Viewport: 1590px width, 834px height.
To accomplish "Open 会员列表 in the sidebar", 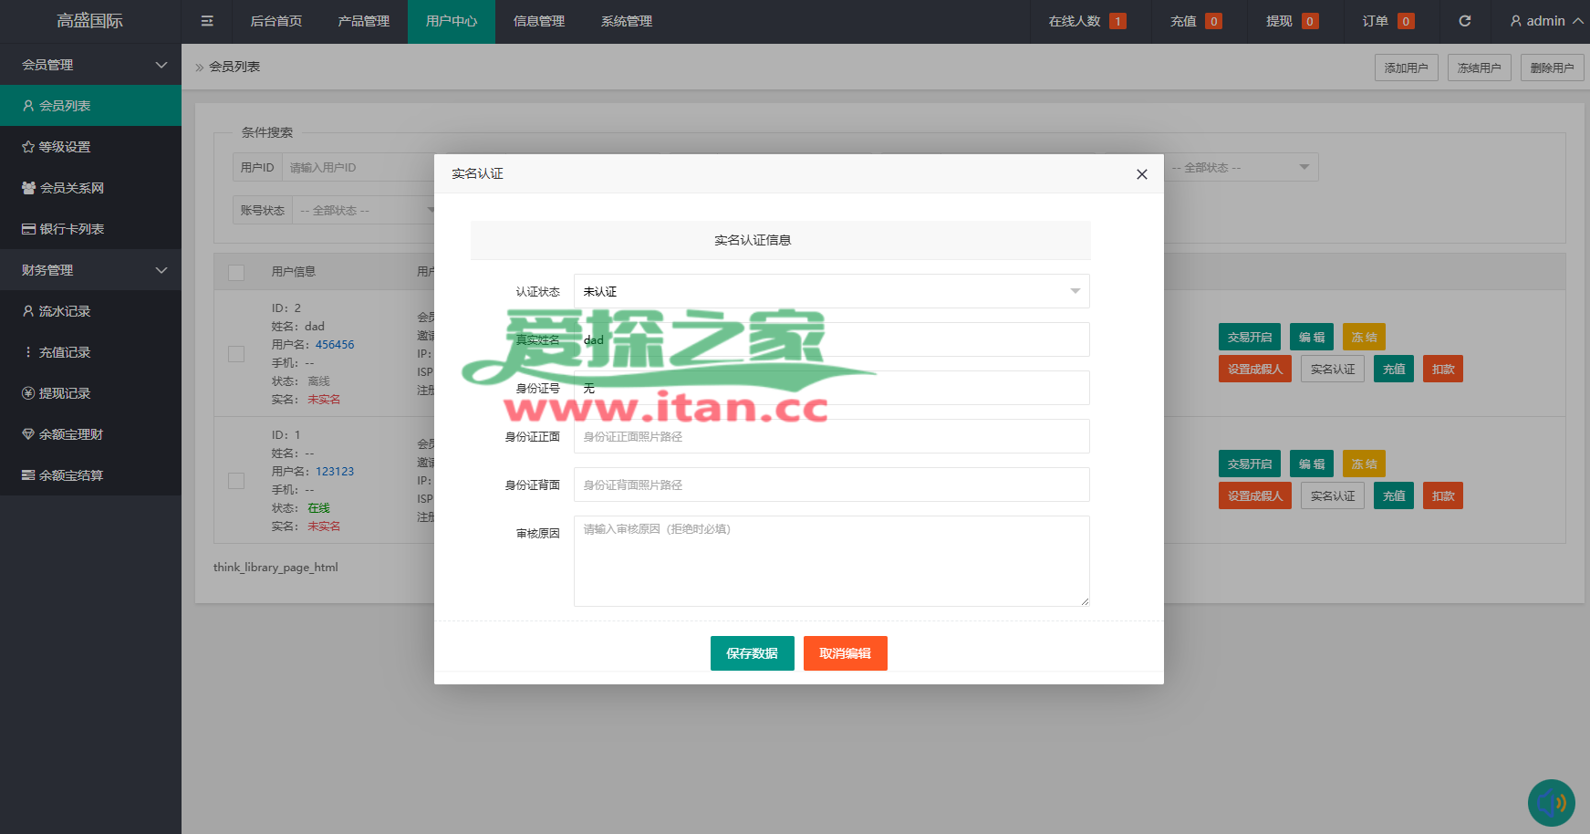I will click(x=64, y=106).
